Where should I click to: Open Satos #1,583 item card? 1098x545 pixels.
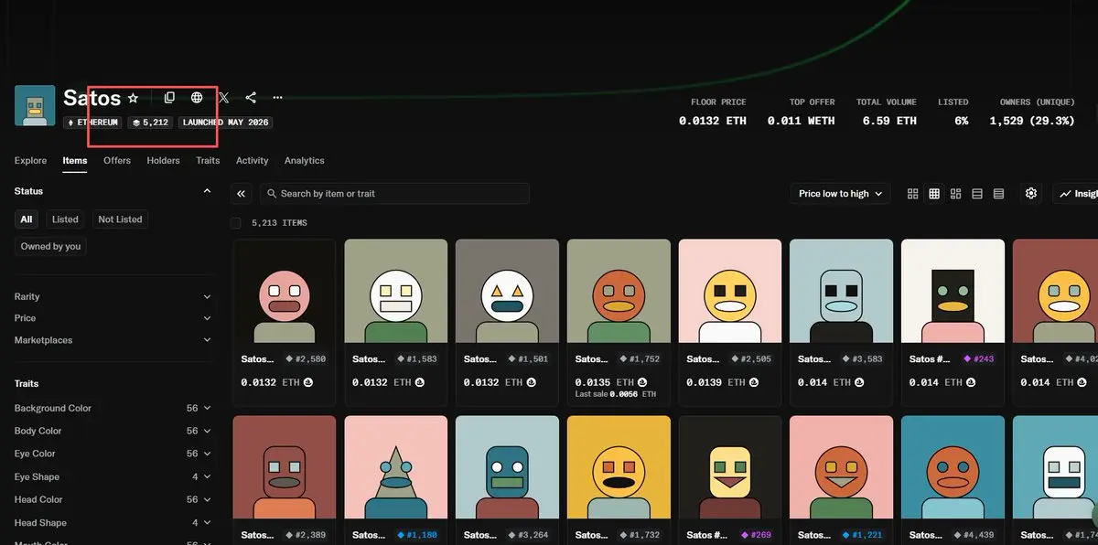(x=395, y=321)
